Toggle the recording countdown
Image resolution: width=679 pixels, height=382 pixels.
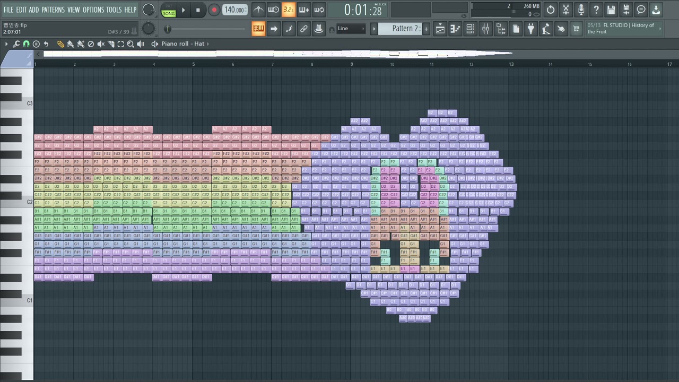(x=289, y=10)
